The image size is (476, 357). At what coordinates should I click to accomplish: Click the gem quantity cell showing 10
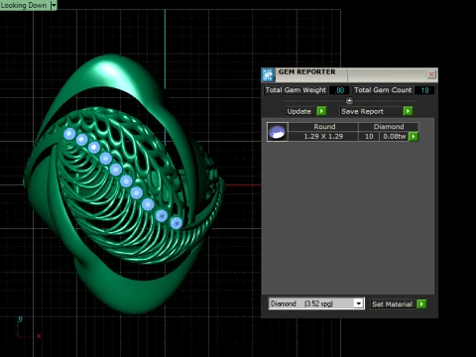pos(369,136)
